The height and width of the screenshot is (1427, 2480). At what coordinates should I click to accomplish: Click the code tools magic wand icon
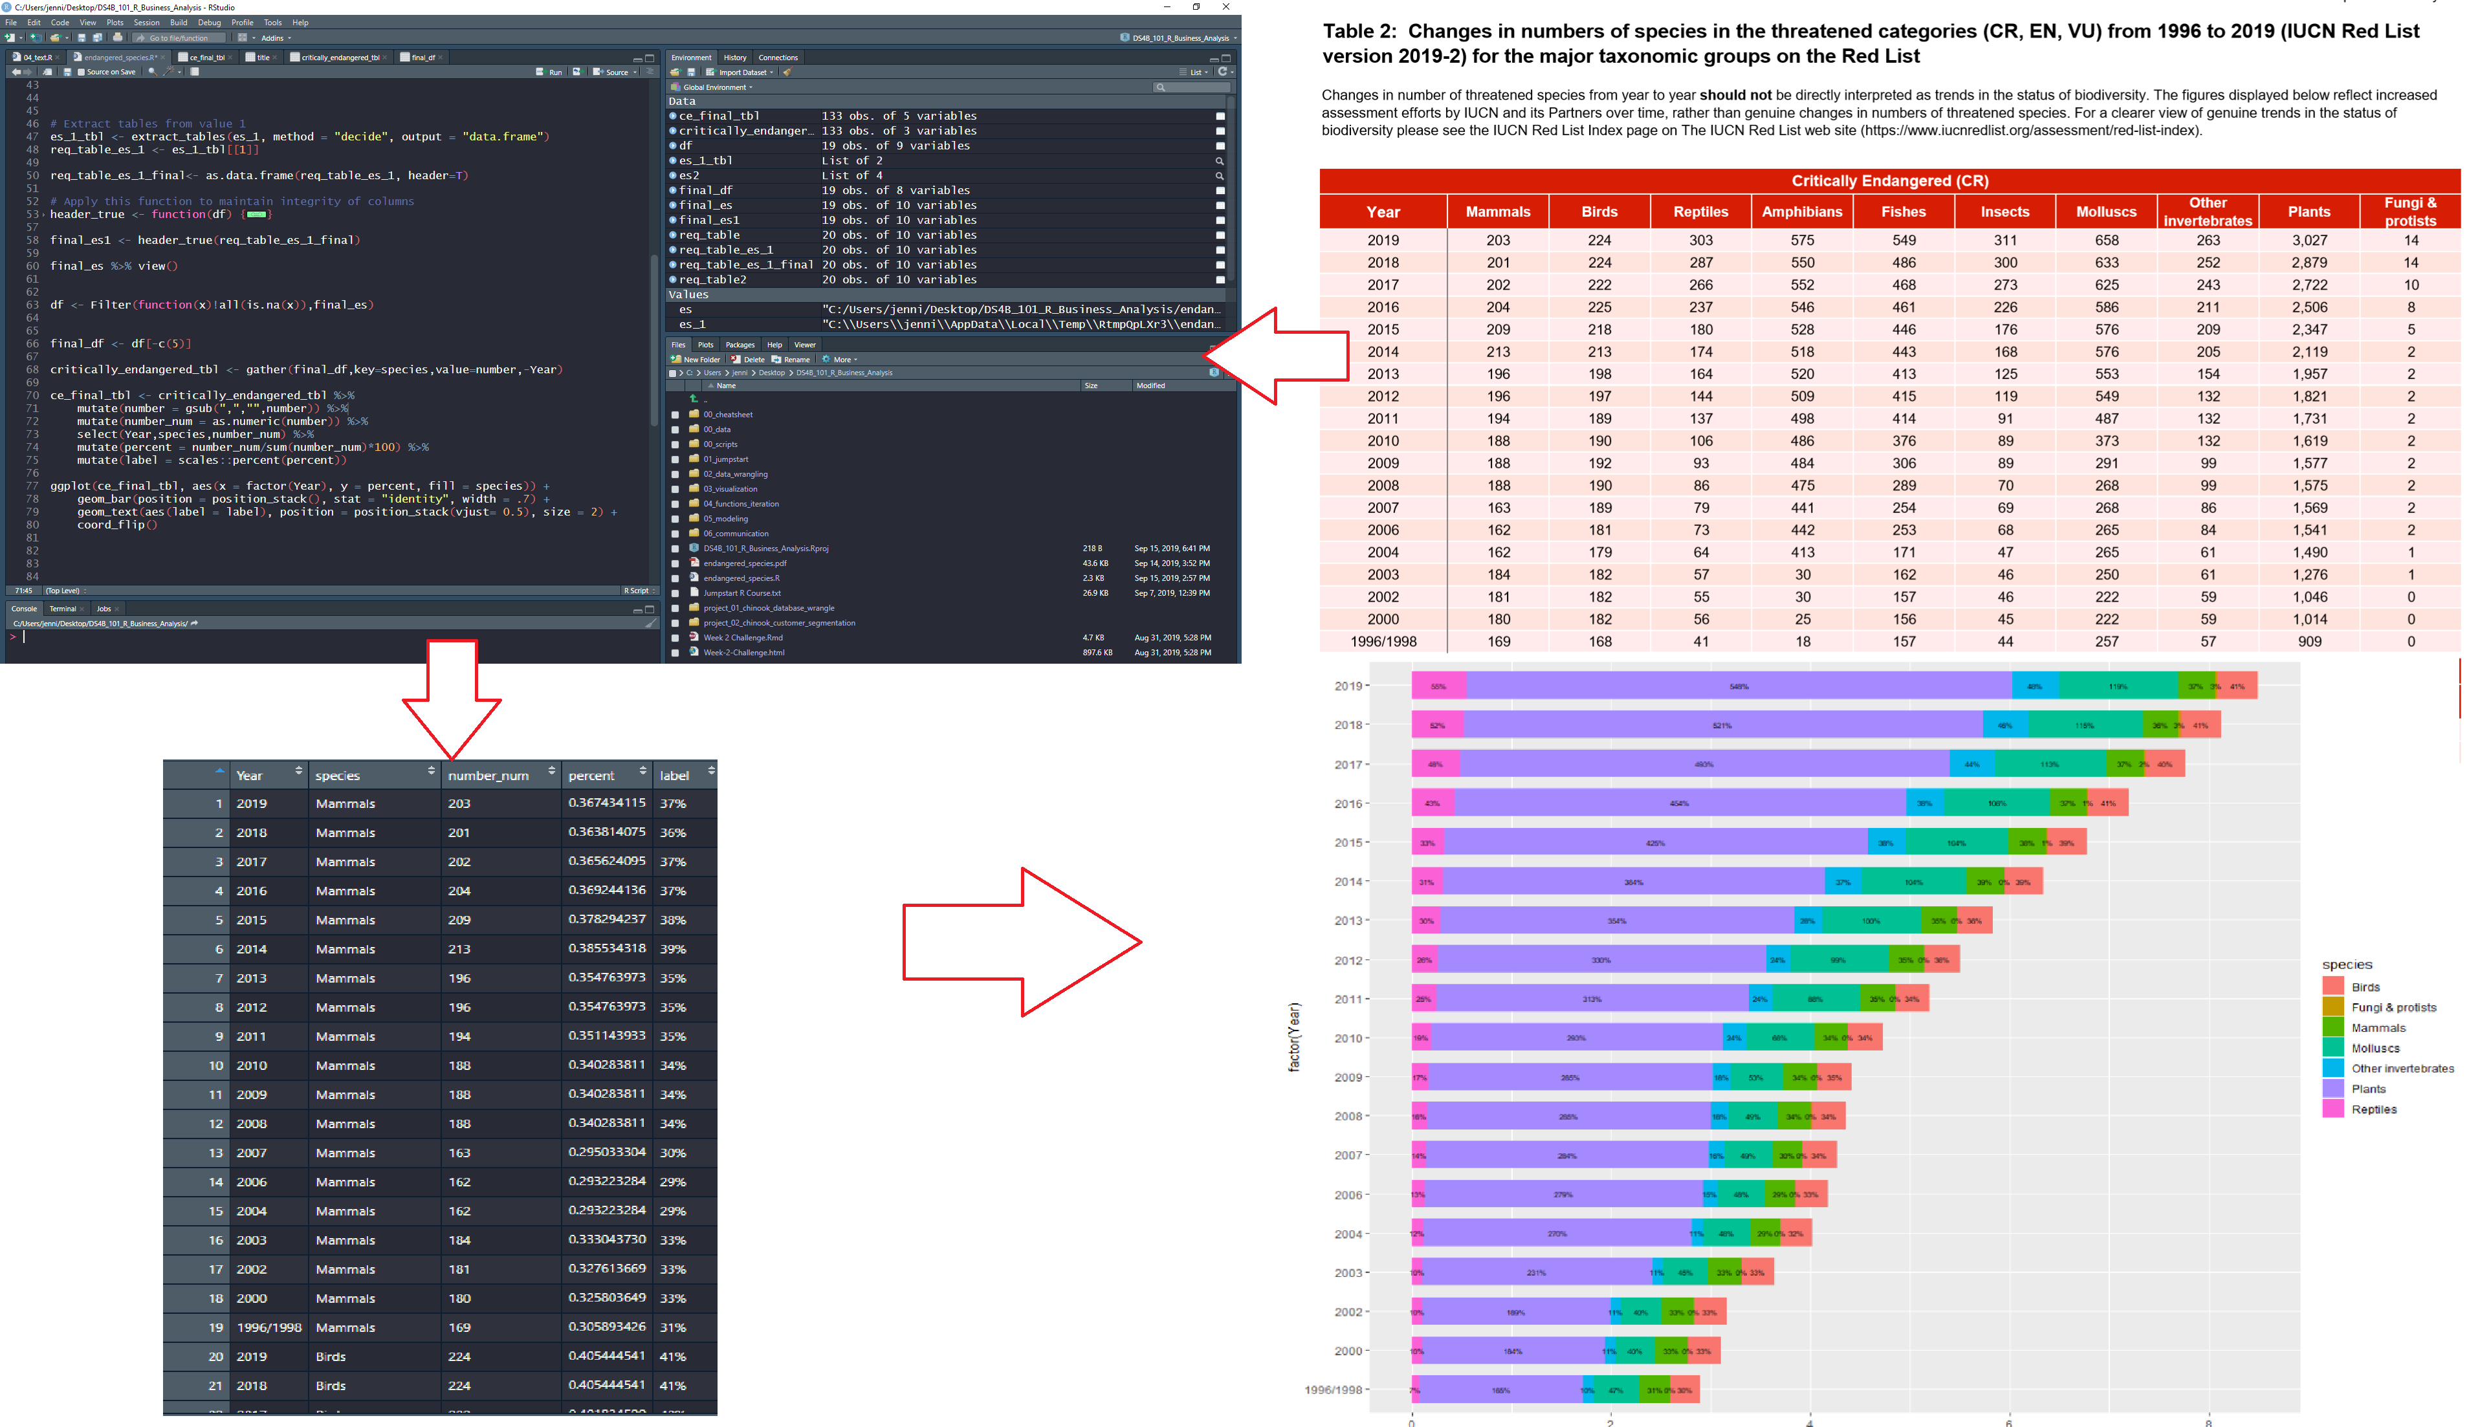click(x=169, y=72)
